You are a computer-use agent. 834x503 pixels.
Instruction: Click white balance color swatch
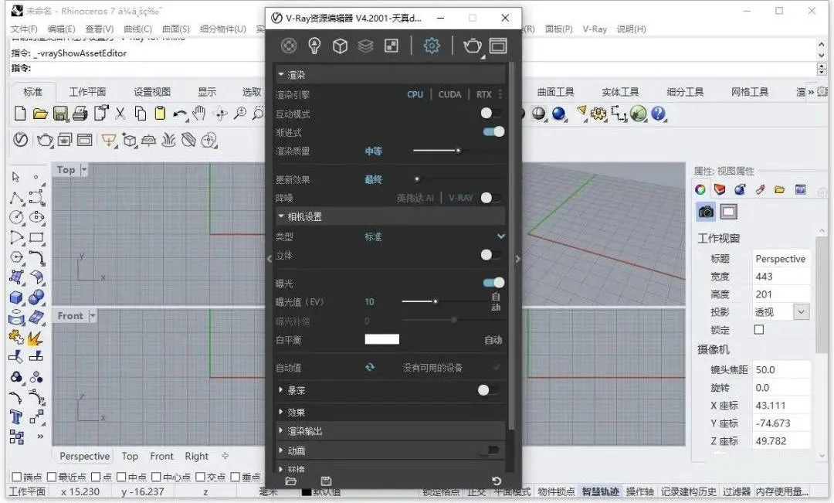[x=382, y=339]
